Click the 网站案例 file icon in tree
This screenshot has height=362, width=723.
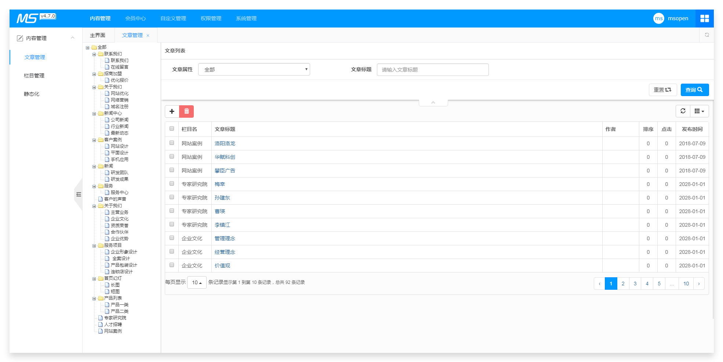(101, 331)
